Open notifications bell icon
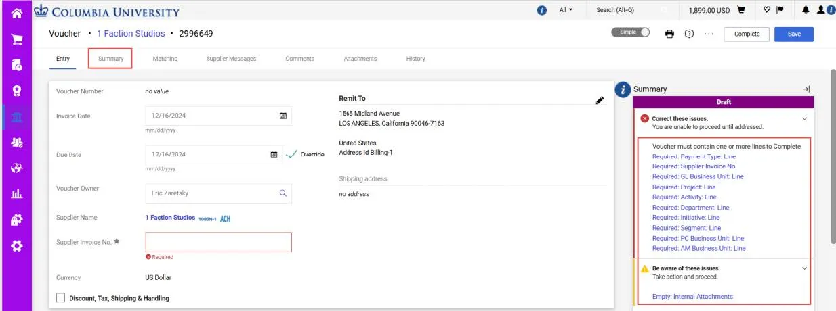This screenshot has width=836, height=311. pos(806,10)
